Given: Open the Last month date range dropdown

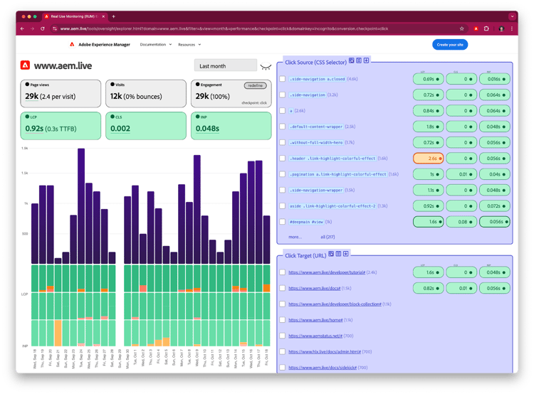Looking at the screenshot, I should [x=226, y=65].
